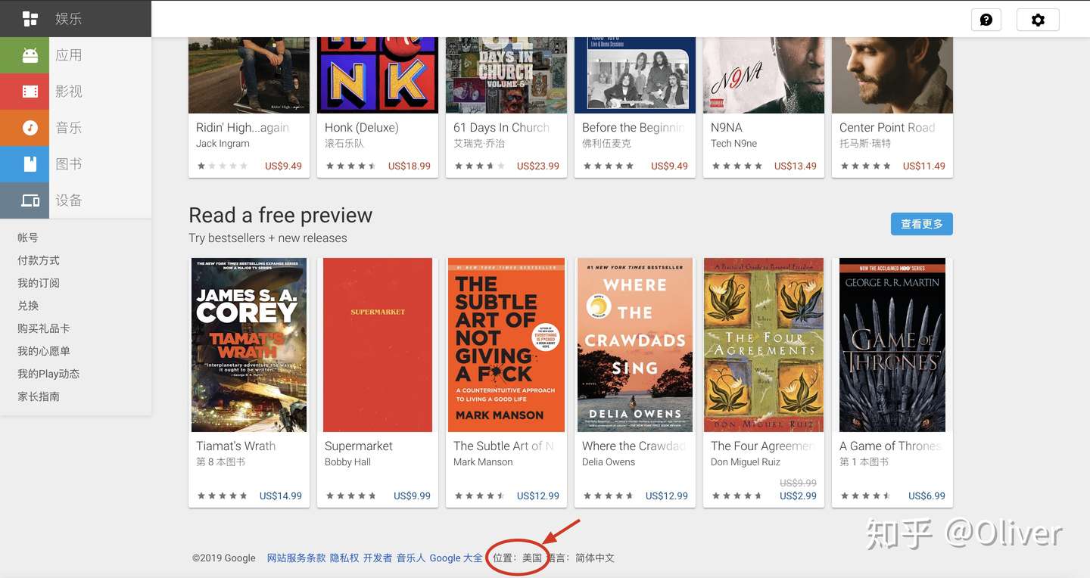Open Where the Crawdads Sing cover

[x=635, y=345]
